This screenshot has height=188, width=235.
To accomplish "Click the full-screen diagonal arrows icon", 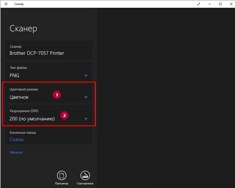I will (x=199, y=4).
